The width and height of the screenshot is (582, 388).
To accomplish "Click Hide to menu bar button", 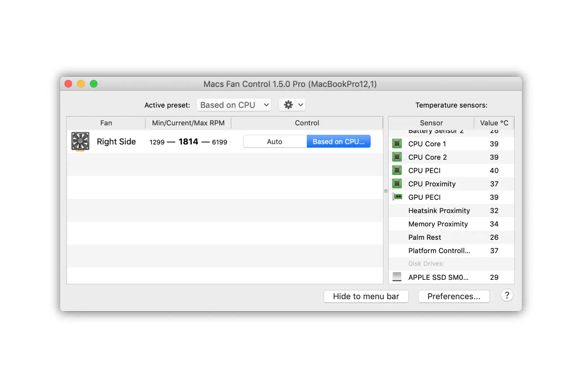I will click(x=366, y=296).
